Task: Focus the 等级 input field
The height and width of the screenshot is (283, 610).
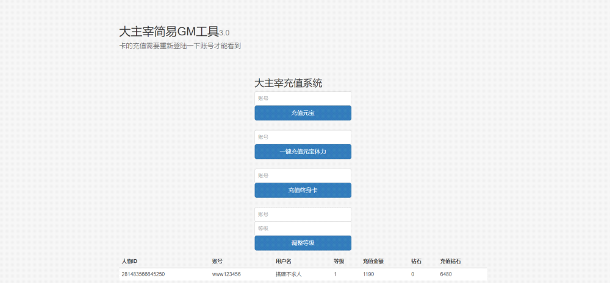Action: click(x=303, y=228)
